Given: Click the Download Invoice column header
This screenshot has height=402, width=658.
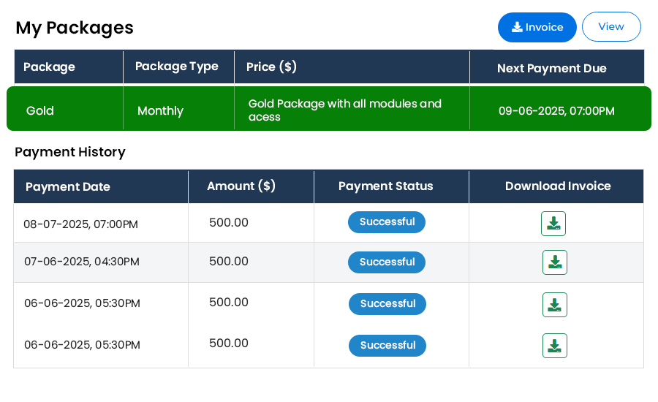Looking at the screenshot, I should (558, 186).
